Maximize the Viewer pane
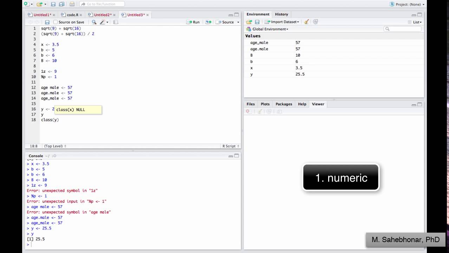Screen dimensions: 449x253 (419, 104)
